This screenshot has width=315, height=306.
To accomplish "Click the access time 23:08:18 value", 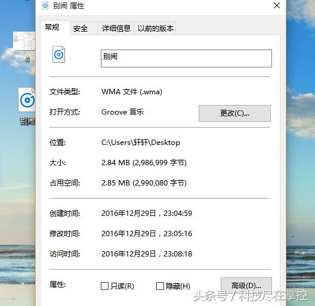I will tap(147, 254).
